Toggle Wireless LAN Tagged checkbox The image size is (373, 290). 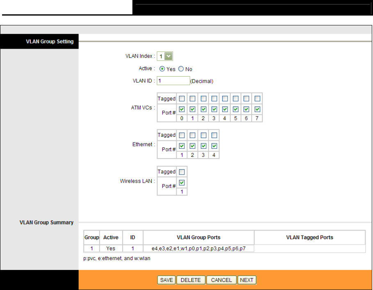point(182,172)
